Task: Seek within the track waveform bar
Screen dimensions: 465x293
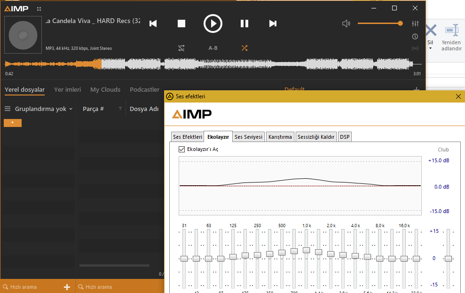Action: tap(213, 64)
